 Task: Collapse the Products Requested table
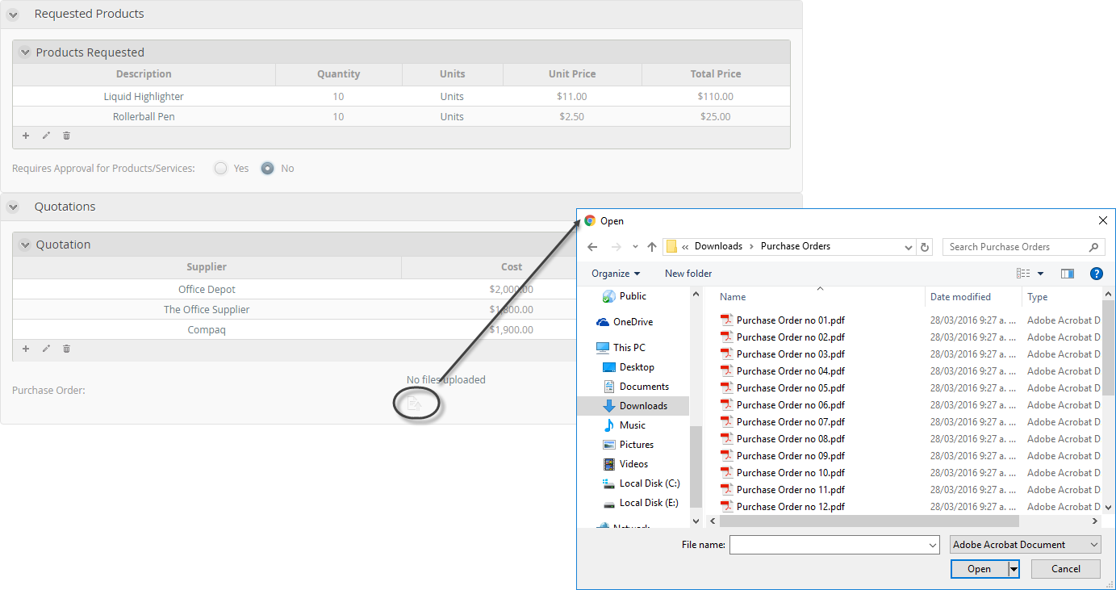(25, 52)
